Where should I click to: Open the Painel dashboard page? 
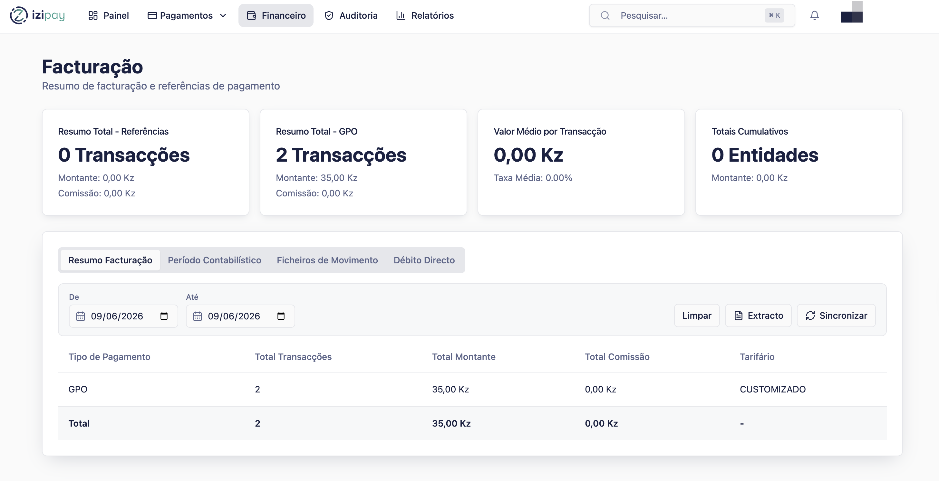[109, 15]
